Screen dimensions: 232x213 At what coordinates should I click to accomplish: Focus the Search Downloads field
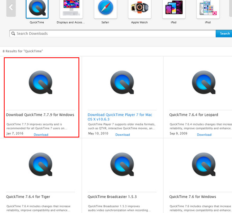pos(113,33)
